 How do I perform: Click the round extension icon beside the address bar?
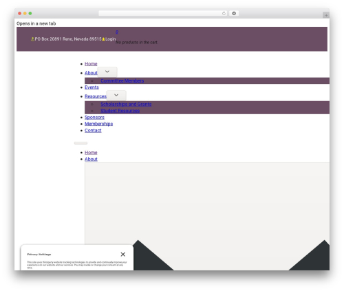point(234,13)
